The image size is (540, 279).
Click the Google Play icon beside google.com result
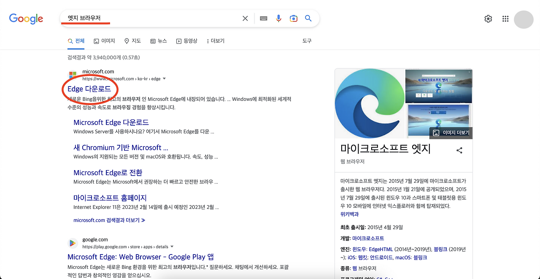(x=72, y=243)
